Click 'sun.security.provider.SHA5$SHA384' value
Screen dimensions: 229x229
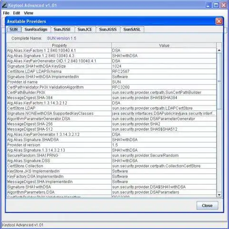point(164,98)
